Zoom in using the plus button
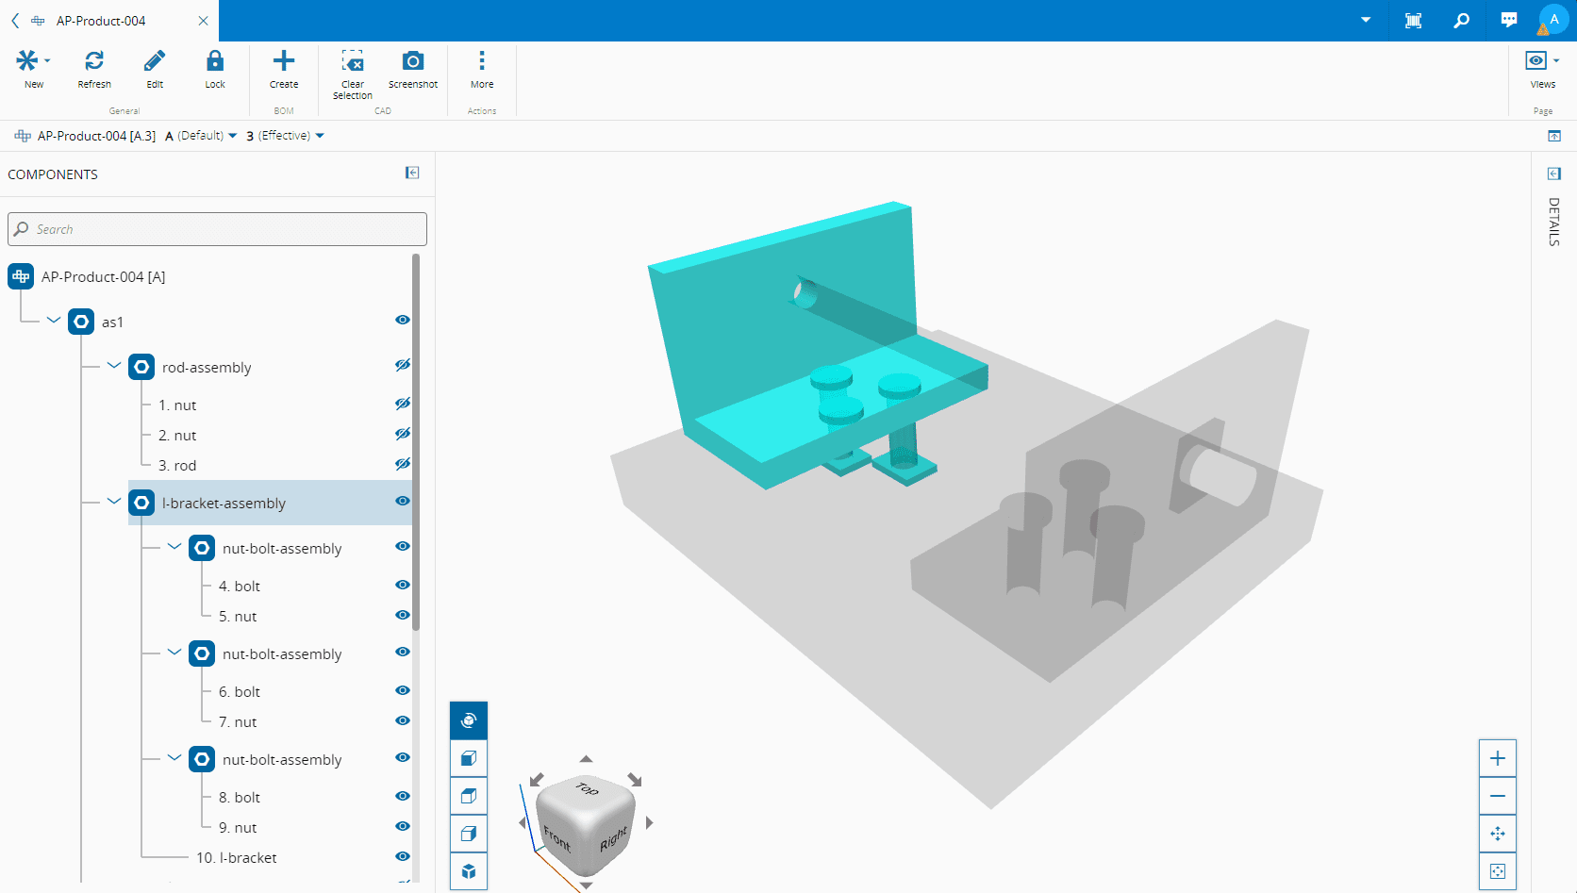Viewport: 1577px width, 893px height. (x=1498, y=758)
